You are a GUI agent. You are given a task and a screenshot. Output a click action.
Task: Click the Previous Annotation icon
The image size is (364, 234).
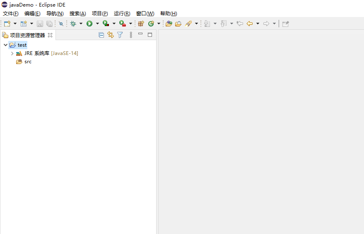click(224, 24)
